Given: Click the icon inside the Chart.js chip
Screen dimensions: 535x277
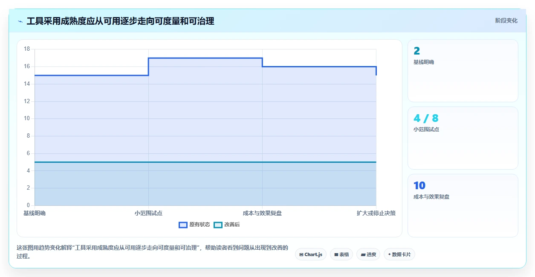Looking at the screenshot, I should tap(301, 254).
